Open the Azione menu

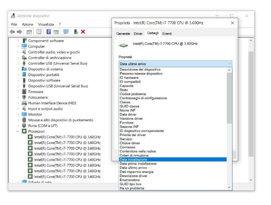[28, 24]
